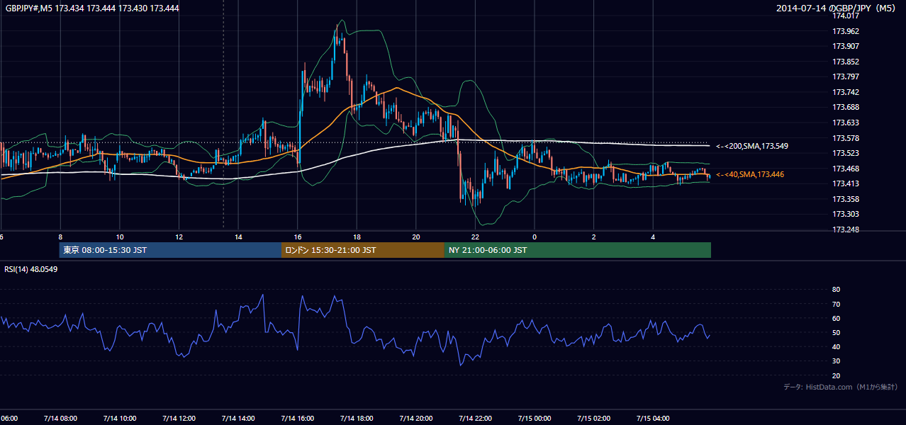This screenshot has height=425, width=906.
Task: Select the ロンドン 15:30-21:00 JST session bar
Action: pos(363,250)
